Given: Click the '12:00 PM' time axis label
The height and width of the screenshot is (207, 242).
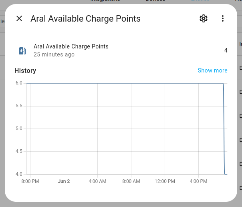Looking at the screenshot, I should pyautogui.click(x=165, y=181).
